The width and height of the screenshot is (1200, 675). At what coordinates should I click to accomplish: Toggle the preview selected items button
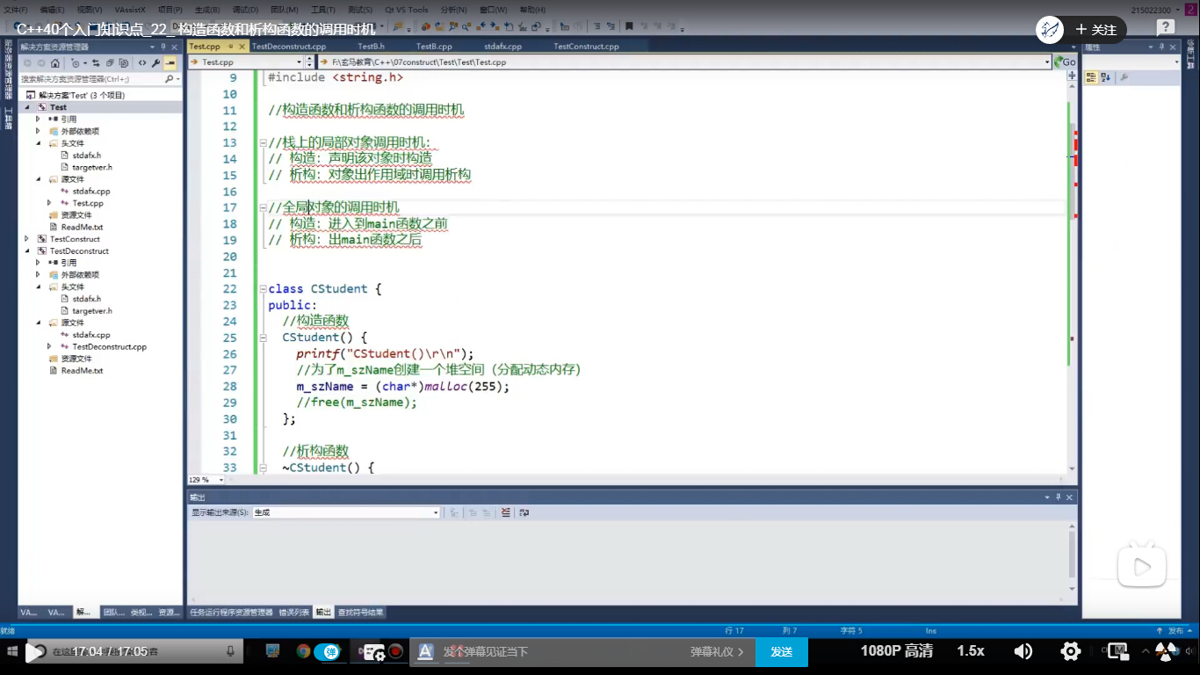pos(170,63)
